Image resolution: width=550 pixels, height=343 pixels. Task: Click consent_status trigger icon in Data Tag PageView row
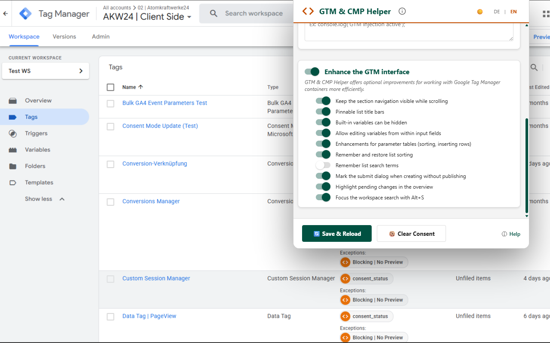click(345, 316)
